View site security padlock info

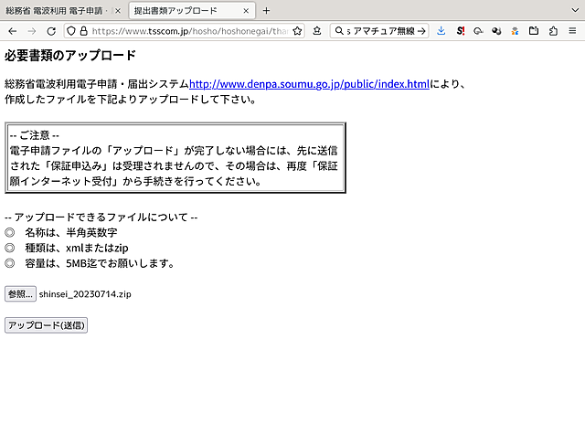[x=83, y=31]
